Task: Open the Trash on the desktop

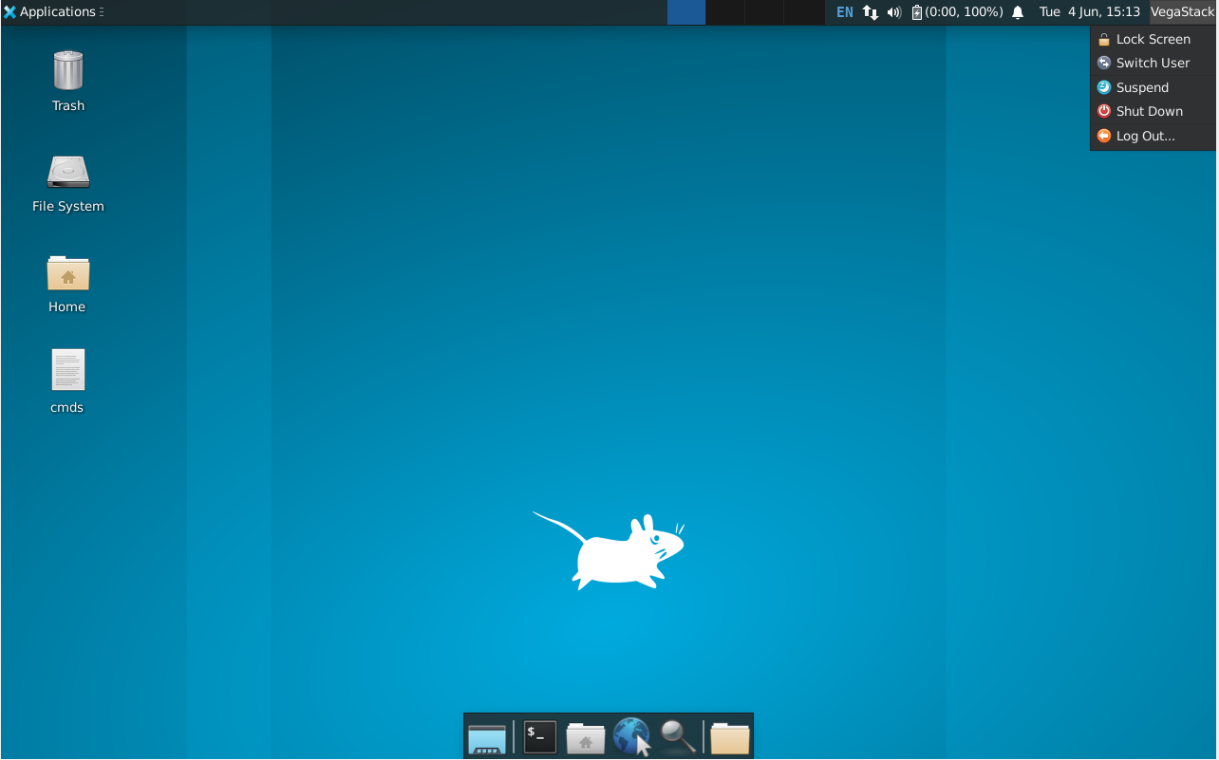Action: (x=67, y=71)
